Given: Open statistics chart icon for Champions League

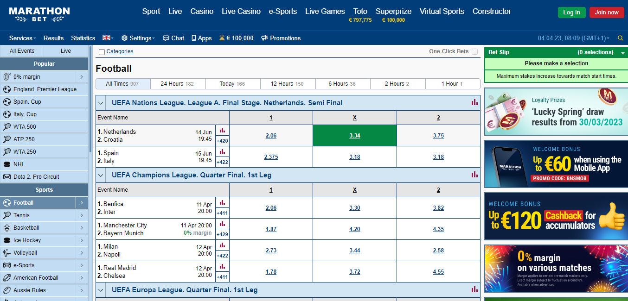Looking at the screenshot, I should pos(474,175).
